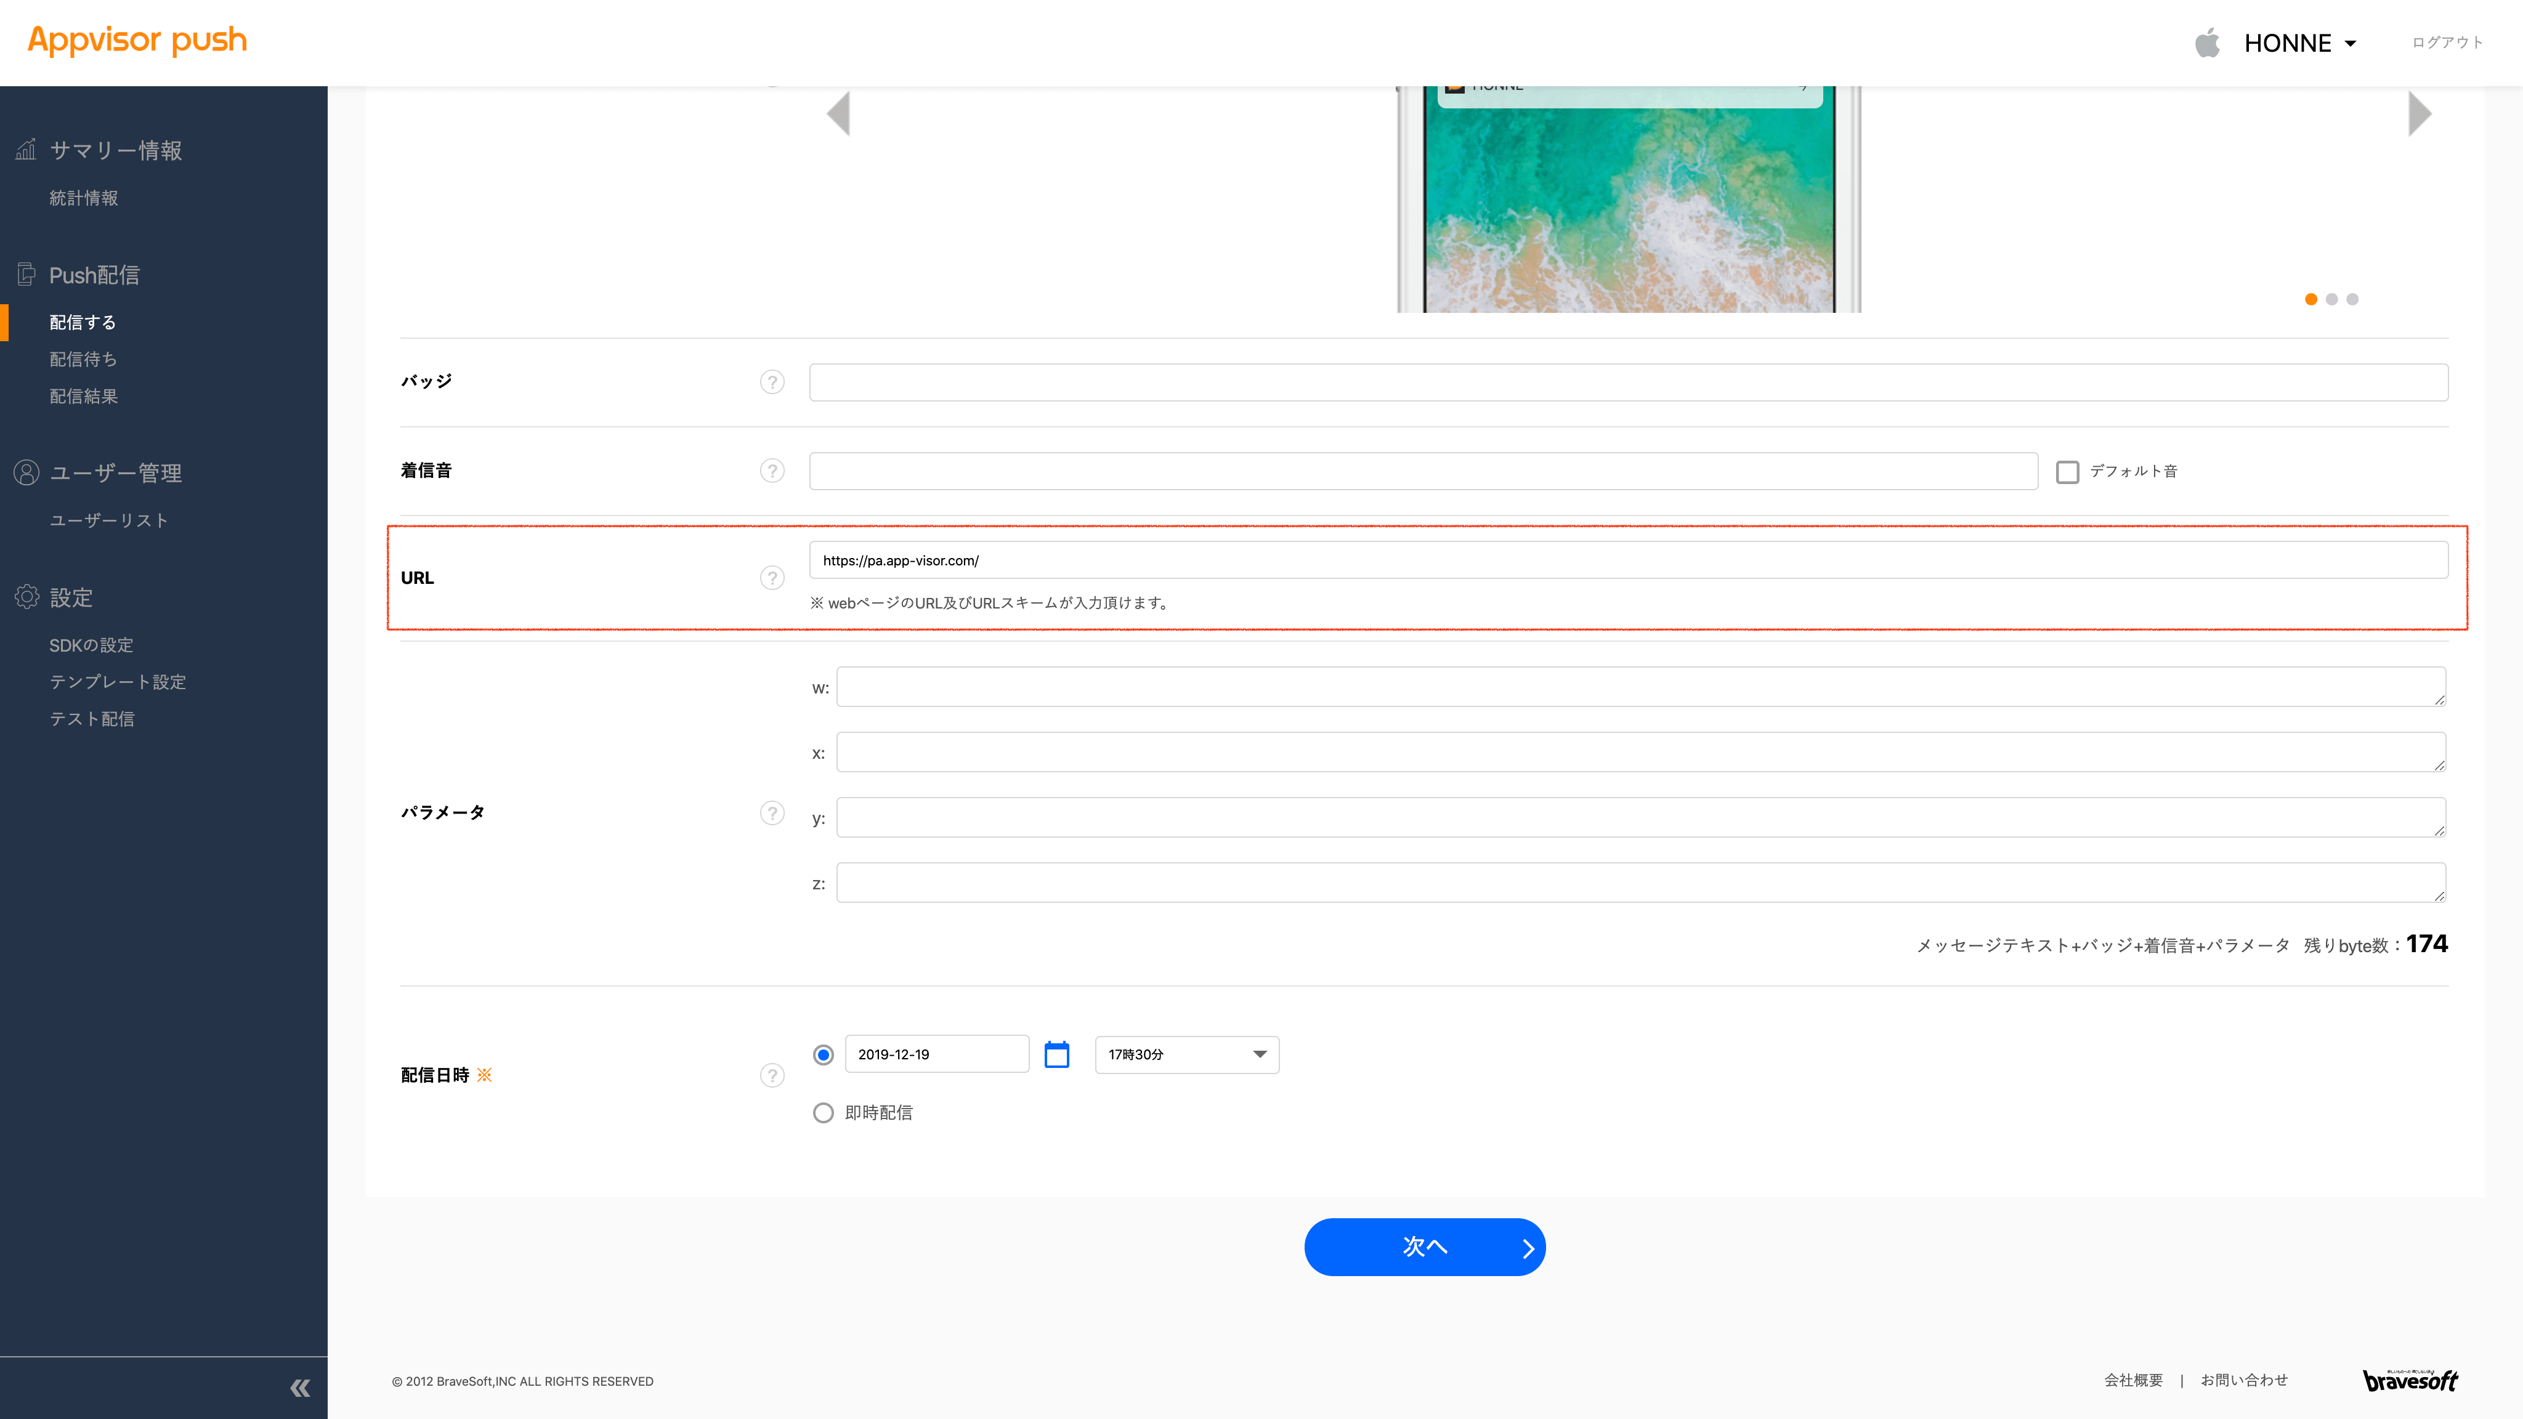Focus the x: parameter field
This screenshot has height=1419, width=2523.
[1640, 752]
